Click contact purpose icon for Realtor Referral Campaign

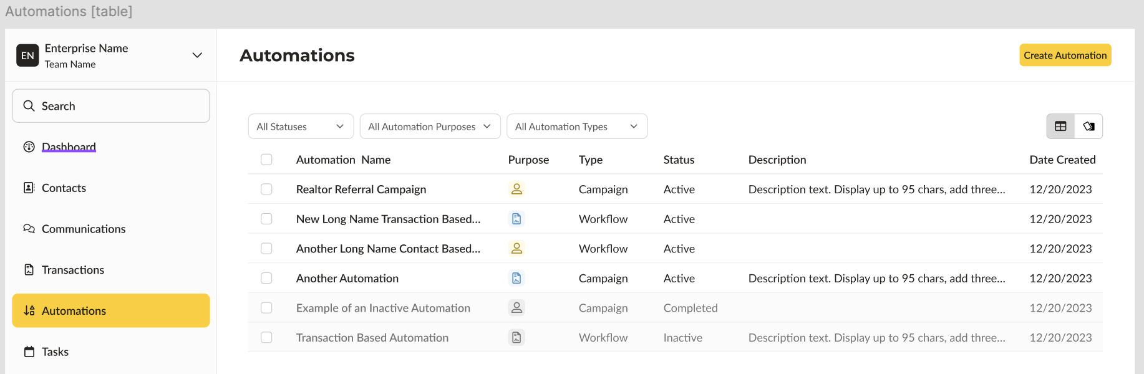[516, 189]
